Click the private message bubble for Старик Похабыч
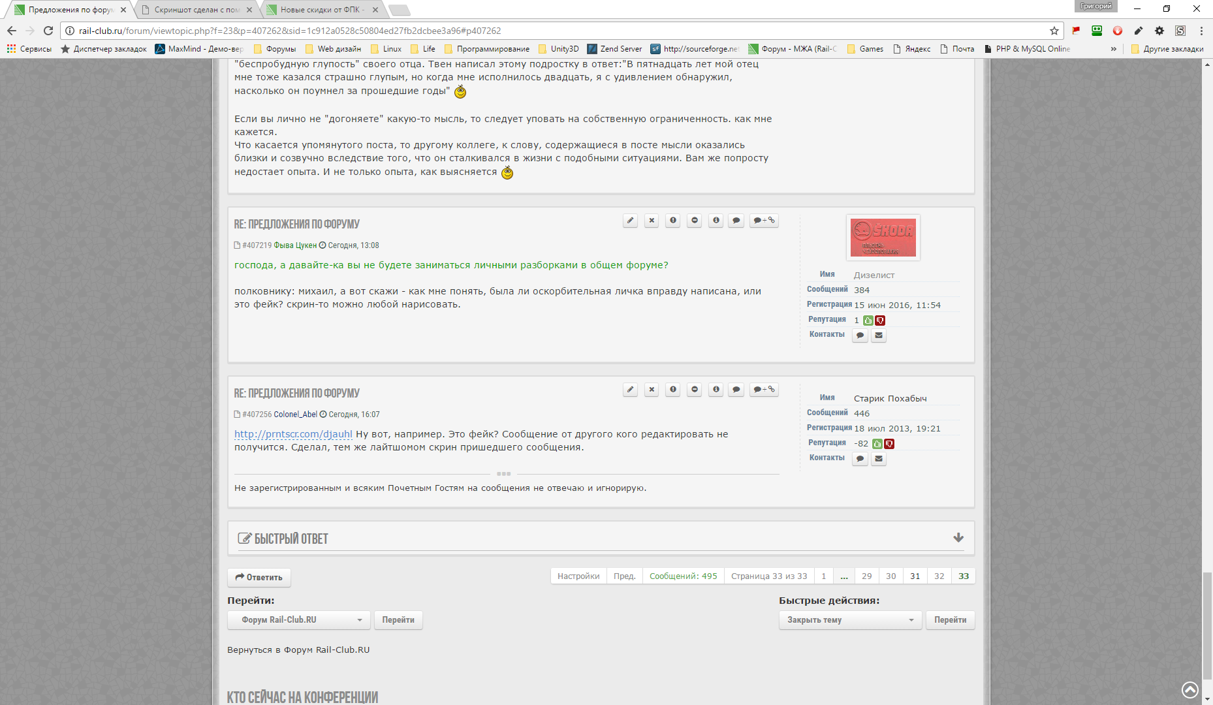Viewport: 1213px width, 705px height. (860, 459)
